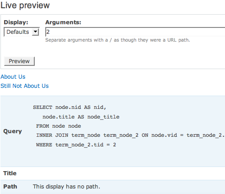Image resolution: width=225 pixels, height=194 pixels.
Task: Click the Live preview heading
Action: pyautogui.click(x=25, y=5)
